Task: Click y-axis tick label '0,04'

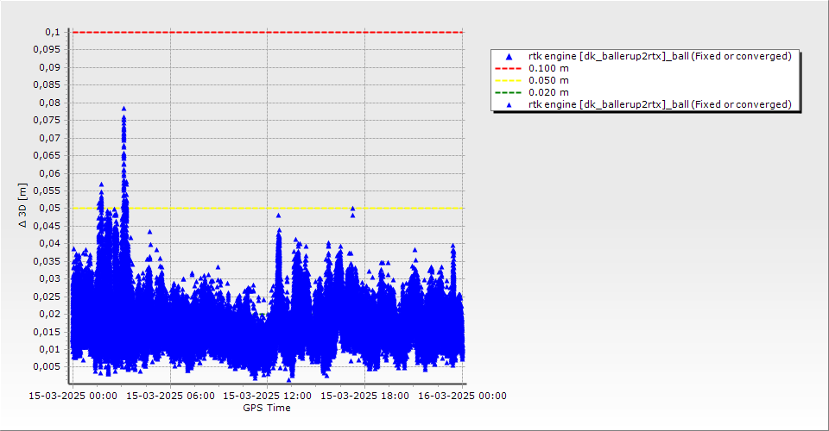Action: (x=50, y=244)
